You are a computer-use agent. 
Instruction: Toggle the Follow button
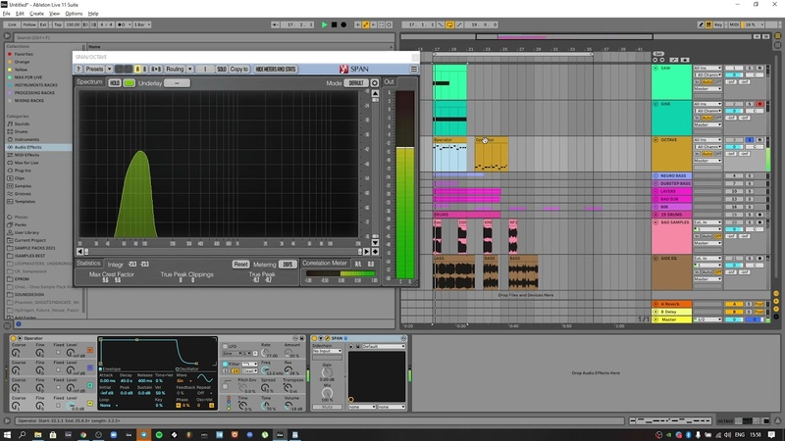[29, 24]
